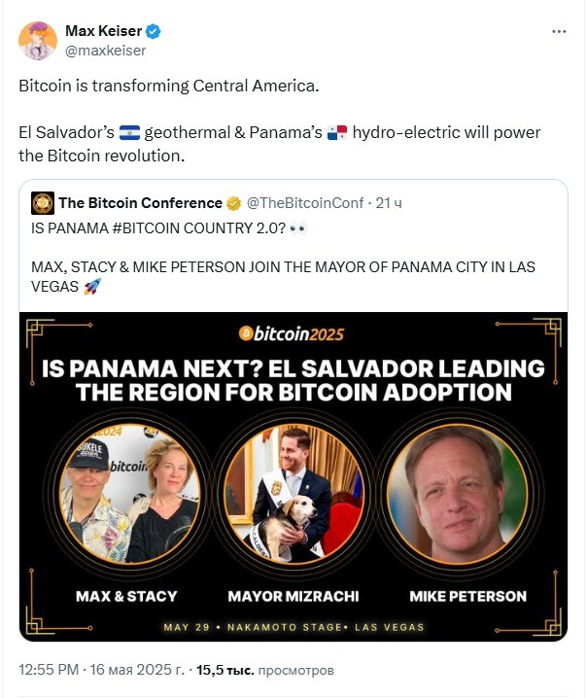Click The Bitcoin Conference display name
Viewport: 587px width, 698px height.
click(141, 203)
